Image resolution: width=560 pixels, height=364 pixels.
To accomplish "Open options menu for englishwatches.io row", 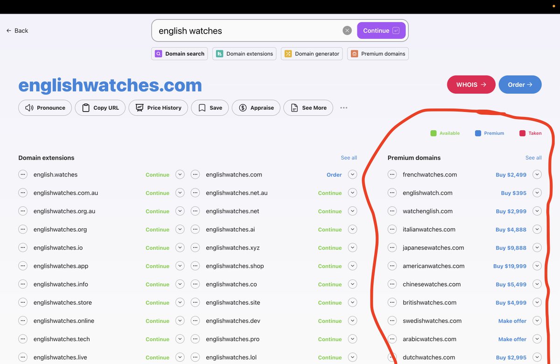I will pyautogui.click(x=23, y=248).
